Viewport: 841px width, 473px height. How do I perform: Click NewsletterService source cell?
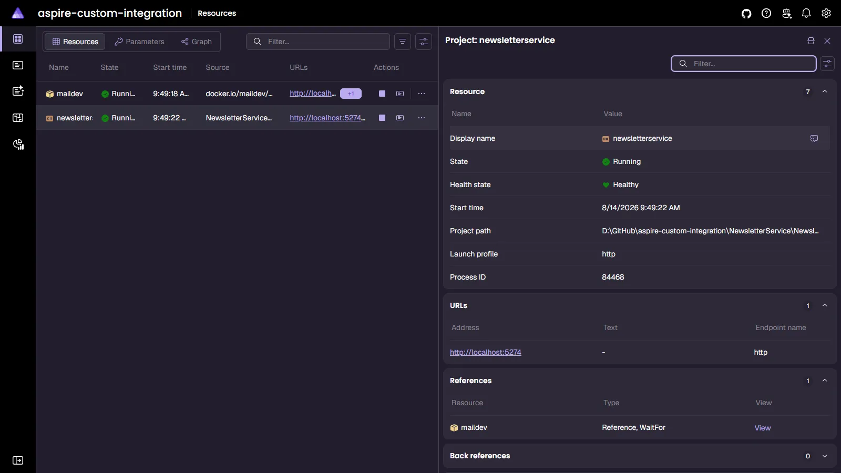coord(239,118)
